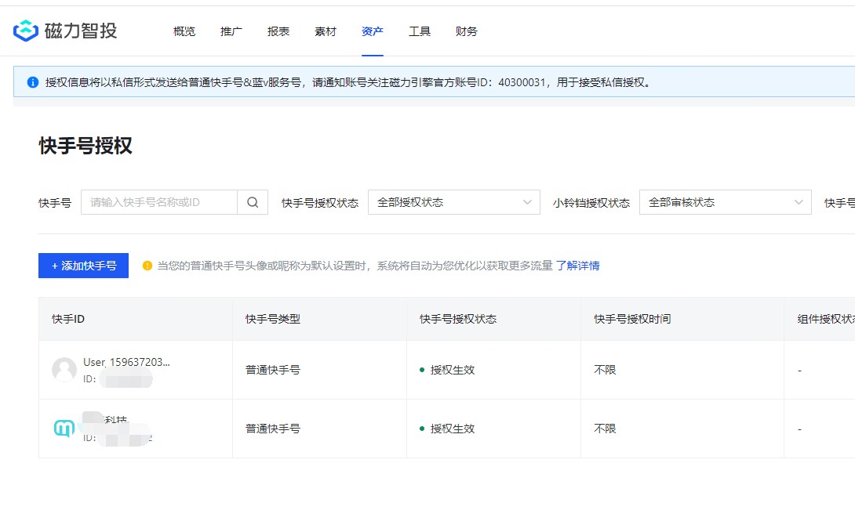Viewport: 855px width, 521px height.
Task: Click 不限 in the User_159637203 row
Action: 605,371
